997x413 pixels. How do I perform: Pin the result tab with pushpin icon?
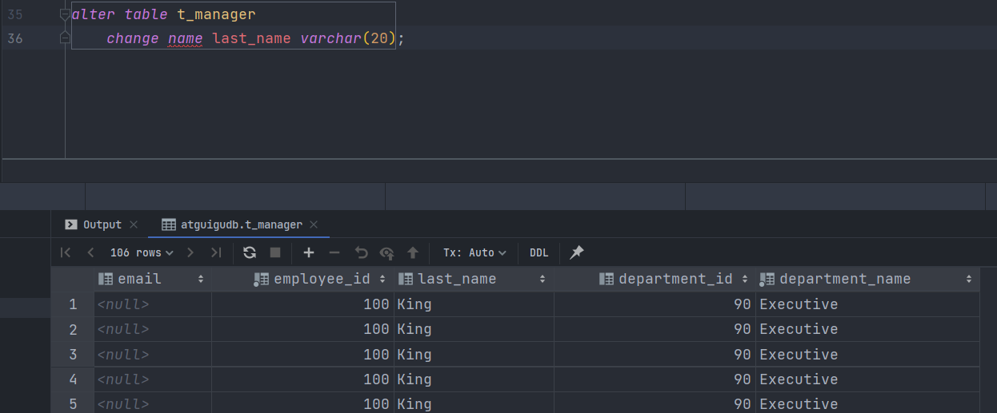(576, 252)
